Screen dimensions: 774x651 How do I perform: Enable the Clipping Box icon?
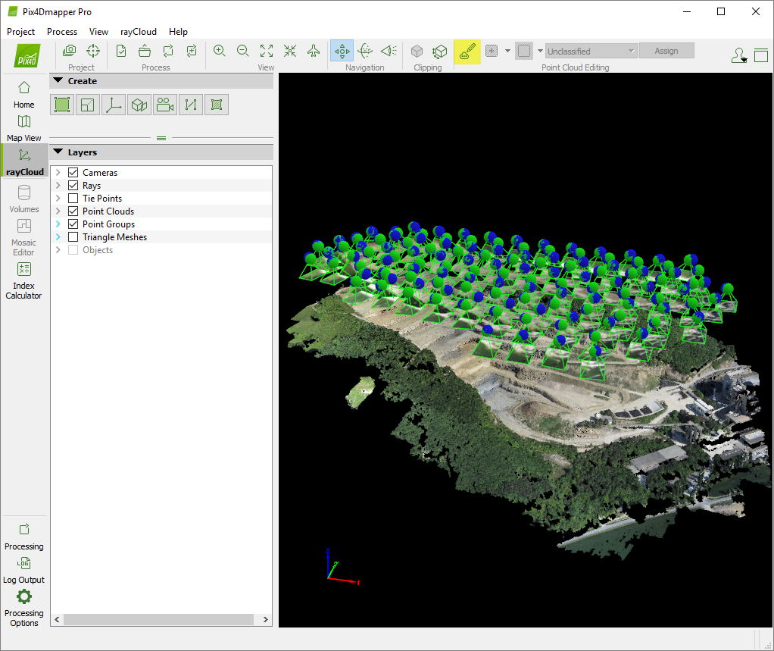[x=417, y=50]
